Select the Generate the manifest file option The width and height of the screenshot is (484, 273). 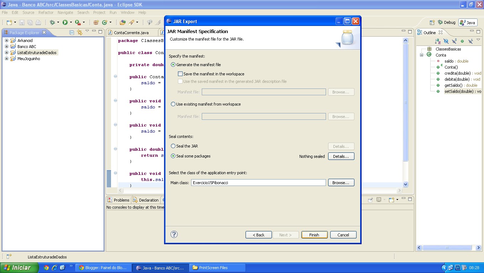click(173, 65)
